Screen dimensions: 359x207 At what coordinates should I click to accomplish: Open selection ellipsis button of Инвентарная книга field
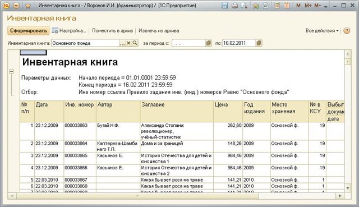(122, 43)
